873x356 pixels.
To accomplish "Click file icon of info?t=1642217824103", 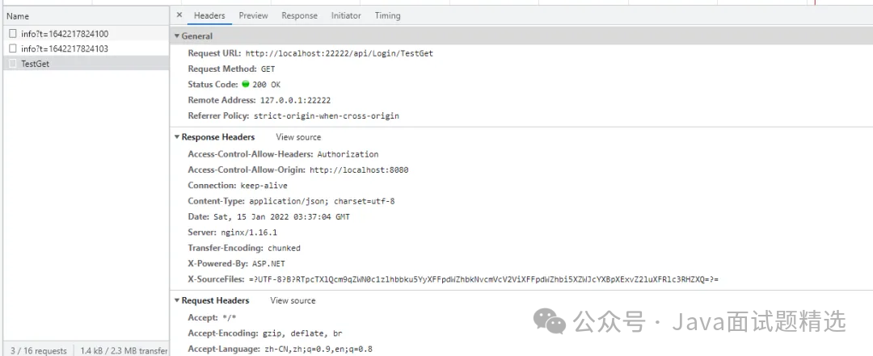I will pyautogui.click(x=13, y=48).
